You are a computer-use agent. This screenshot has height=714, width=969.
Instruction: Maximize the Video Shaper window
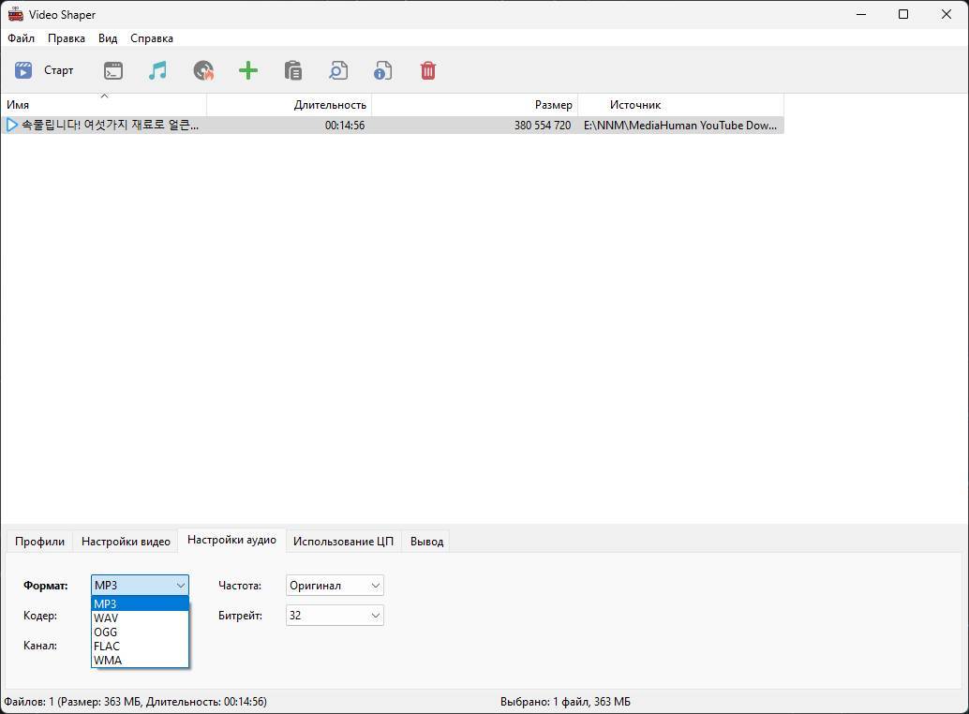point(902,14)
